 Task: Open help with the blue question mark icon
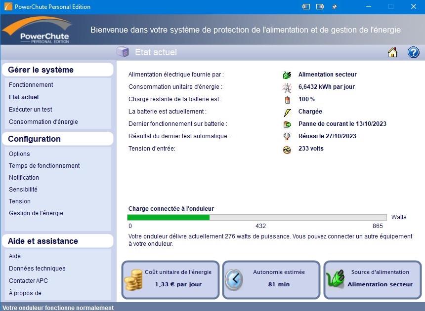pyautogui.click(x=413, y=52)
